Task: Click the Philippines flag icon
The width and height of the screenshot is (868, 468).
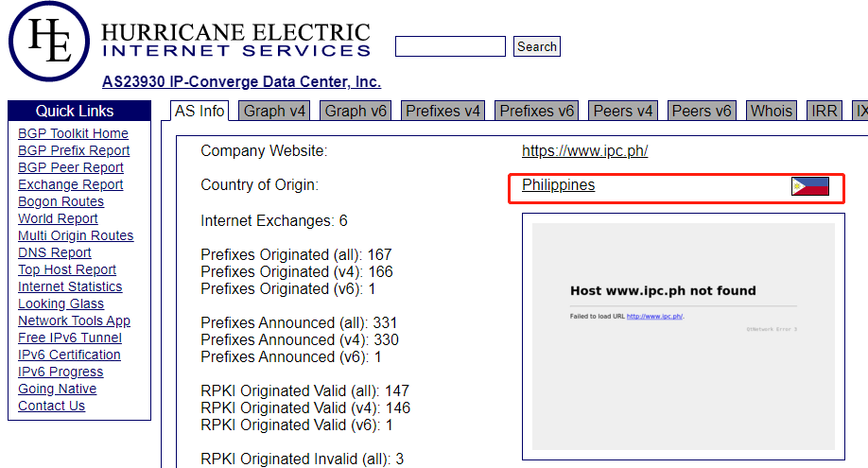Action: tap(810, 186)
